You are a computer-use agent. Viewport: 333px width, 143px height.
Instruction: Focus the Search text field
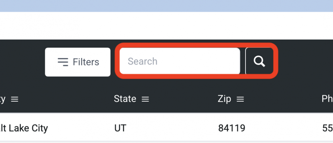[180, 61]
